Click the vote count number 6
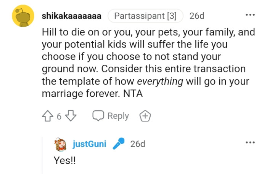The width and height of the screenshot is (267, 174). pyautogui.click(x=59, y=117)
